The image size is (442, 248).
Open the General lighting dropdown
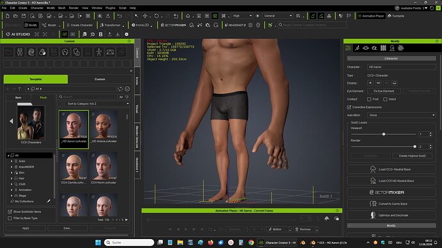coord(277,16)
